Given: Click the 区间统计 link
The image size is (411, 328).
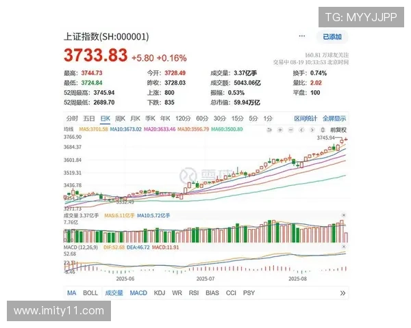Looking at the screenshot, I should (x=306, y=118).
